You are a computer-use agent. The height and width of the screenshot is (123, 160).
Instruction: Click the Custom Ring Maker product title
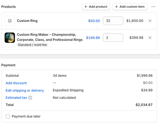tap(50, 37)
